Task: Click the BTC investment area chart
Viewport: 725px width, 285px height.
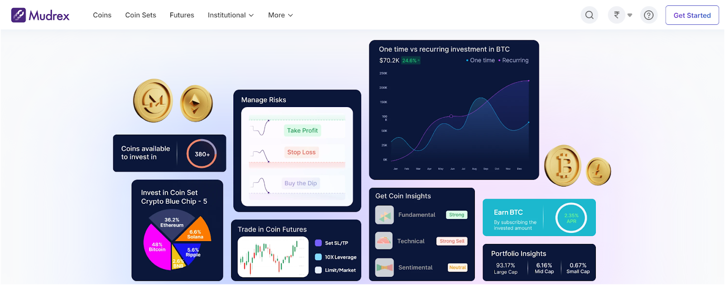Action: [459, 120]
